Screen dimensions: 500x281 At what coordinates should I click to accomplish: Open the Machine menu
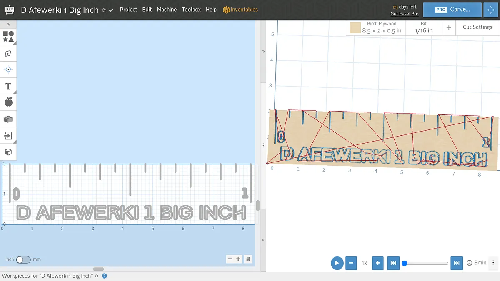click(x=167, y=10)
